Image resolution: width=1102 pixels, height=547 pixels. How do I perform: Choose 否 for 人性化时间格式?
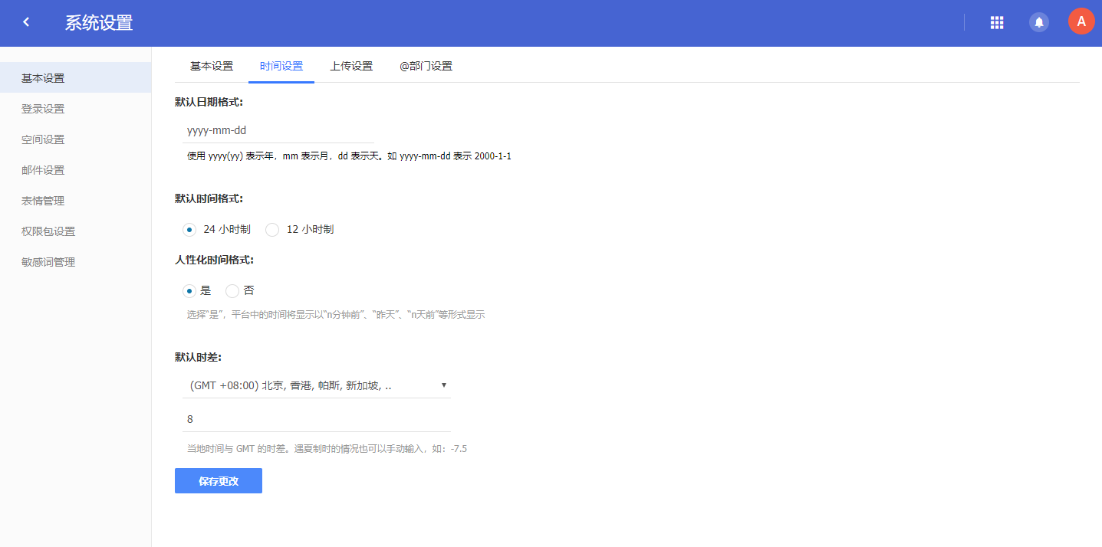pyautogui.click(x=232, y=290)
